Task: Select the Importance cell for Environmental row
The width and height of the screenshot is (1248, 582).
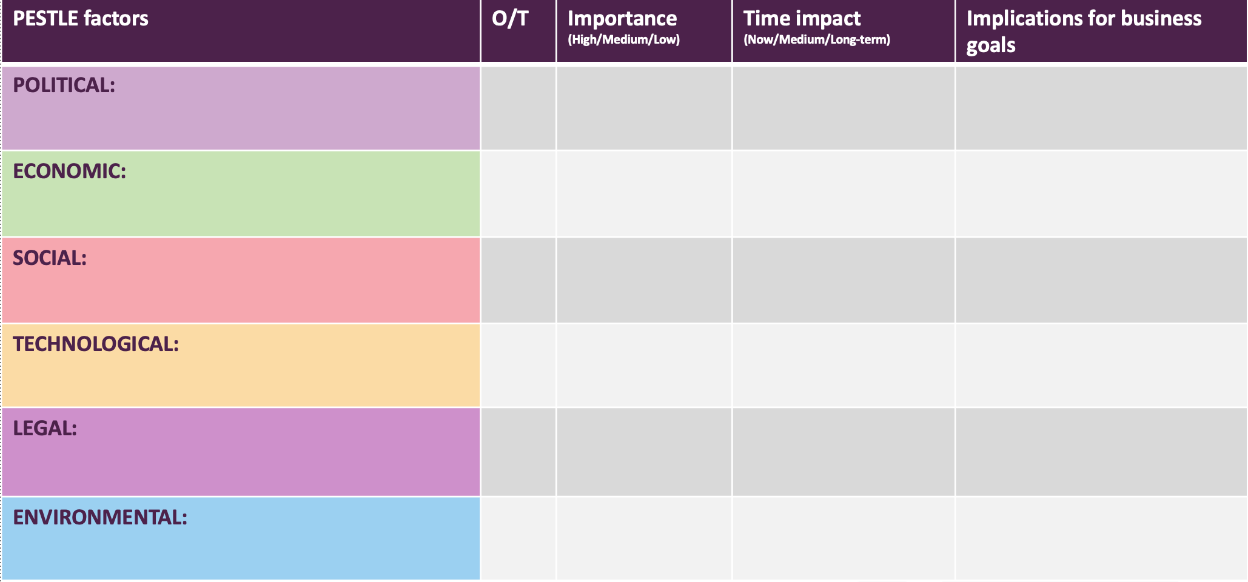Action: click(x=643, y=538)
